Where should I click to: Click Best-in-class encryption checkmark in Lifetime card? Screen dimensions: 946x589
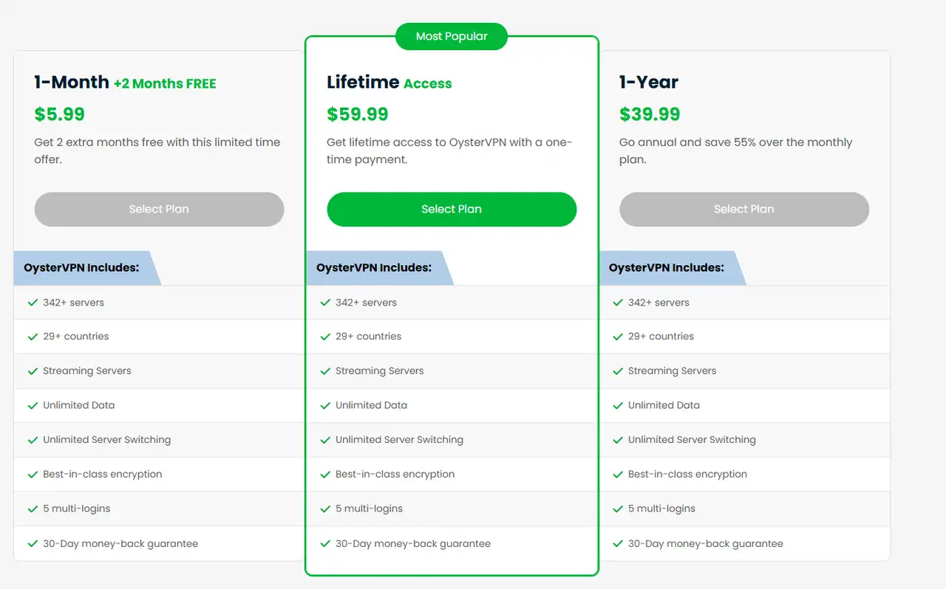[x=325, y=474]
